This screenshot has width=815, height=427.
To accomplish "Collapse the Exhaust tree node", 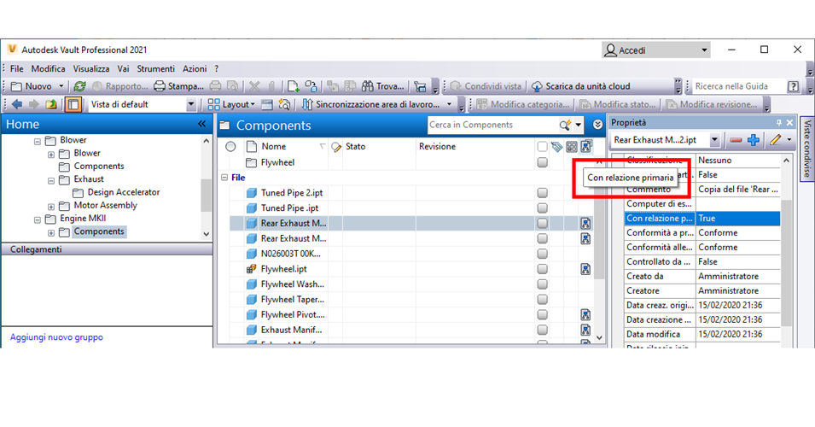I will pos(51,181).
